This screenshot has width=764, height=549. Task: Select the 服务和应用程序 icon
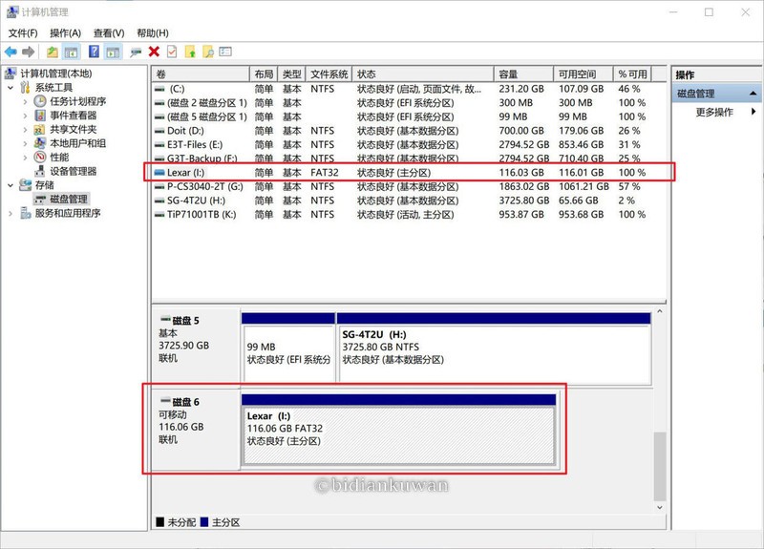[26, 213]
